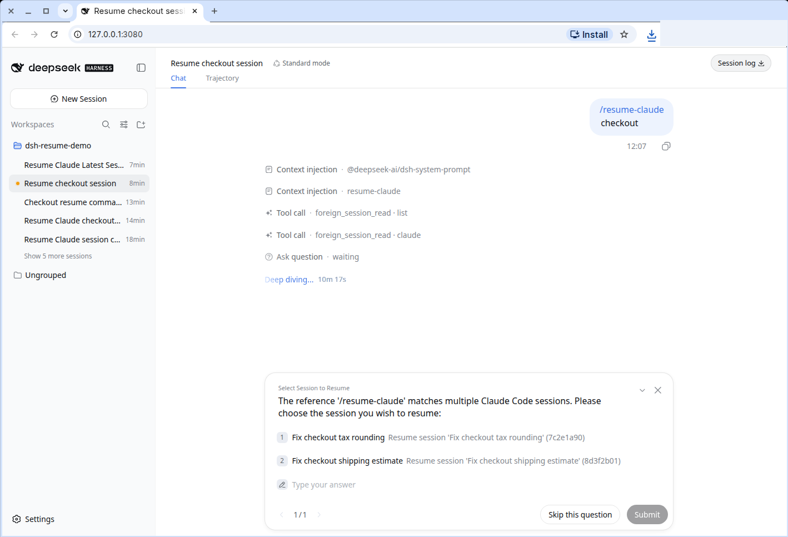Screen dimensions: 788x537
Task: Search workspaces with the magnifier icon
Action: coord(106,125)
